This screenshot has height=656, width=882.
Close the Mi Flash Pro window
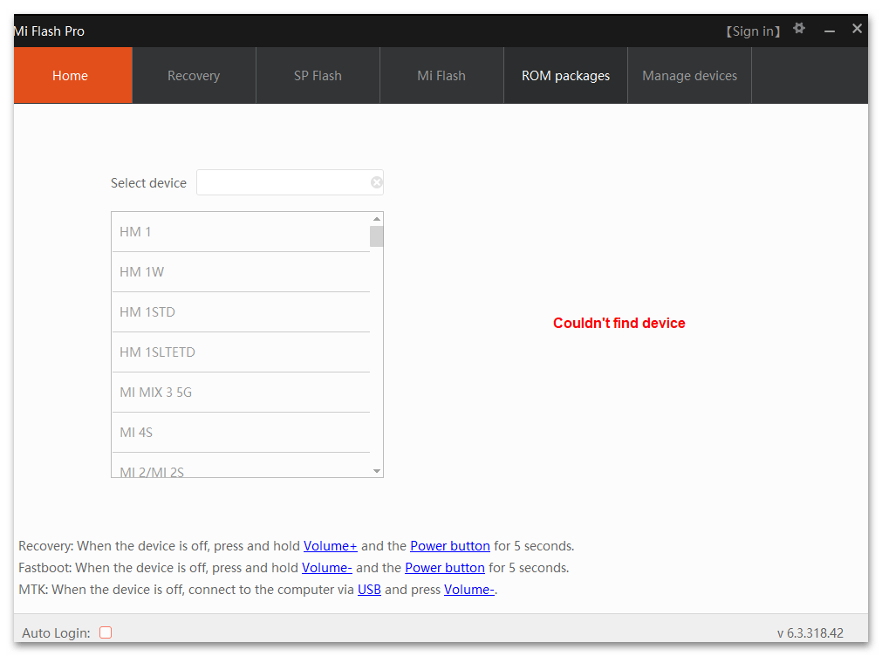click(x=857, y=28)
